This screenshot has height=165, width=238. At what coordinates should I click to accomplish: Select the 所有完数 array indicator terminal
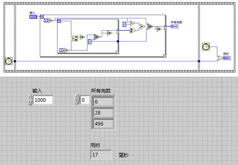point(174,26)
